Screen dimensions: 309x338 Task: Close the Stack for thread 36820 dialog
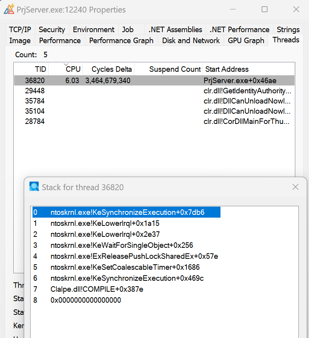pyautogui.click(x=296, y=187)
